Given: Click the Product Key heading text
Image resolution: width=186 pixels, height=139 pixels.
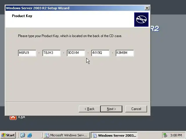Looking at the screenshot, I should tap(22, 16).
